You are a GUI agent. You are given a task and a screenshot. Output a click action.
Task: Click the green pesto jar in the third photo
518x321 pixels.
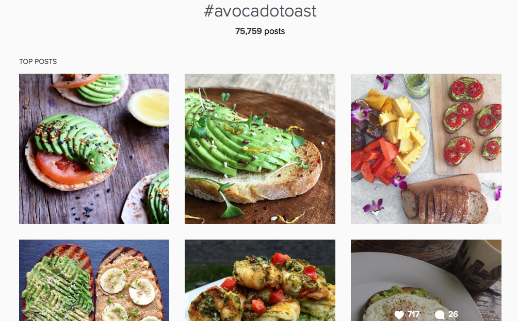coord(416,85)
